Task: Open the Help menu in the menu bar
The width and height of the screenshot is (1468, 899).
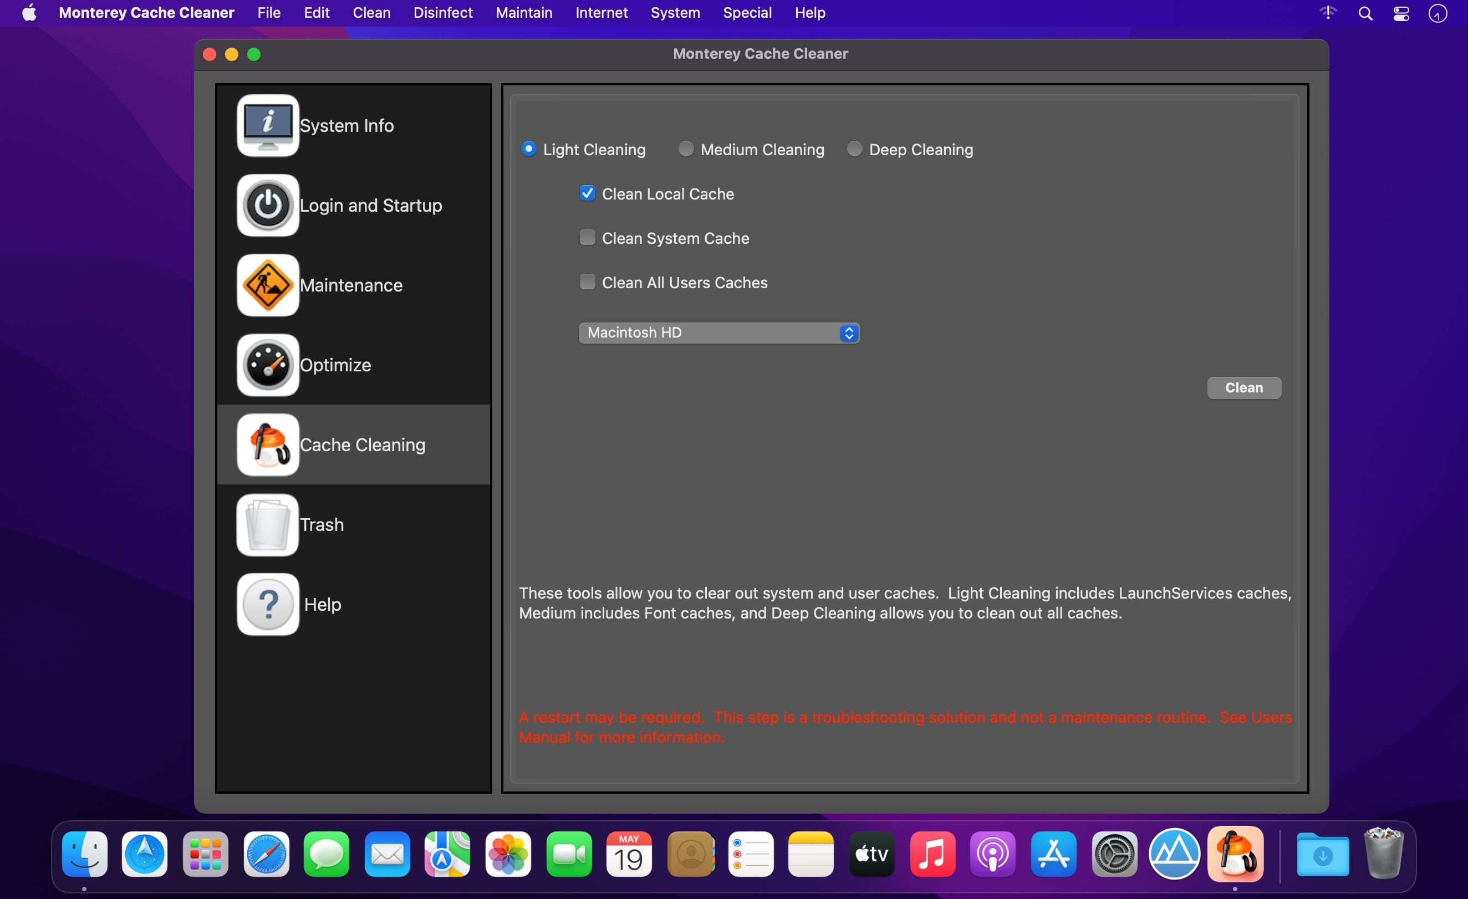Action: tap(809, 13)
